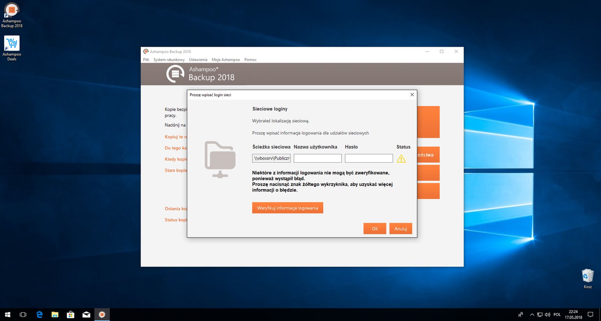The height and width of the screenshot is (321, 601).
Task: Click the POL language indicator
Action: coord(557,315)
